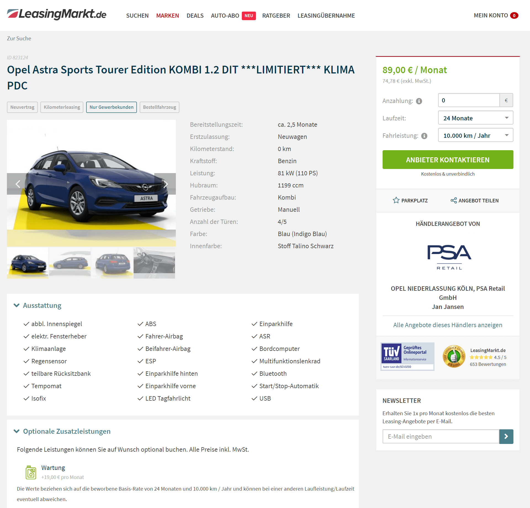Select the Bestellfahrzeug tag
The width and height of the screenshot is (530, 508).
pos(160,107)
